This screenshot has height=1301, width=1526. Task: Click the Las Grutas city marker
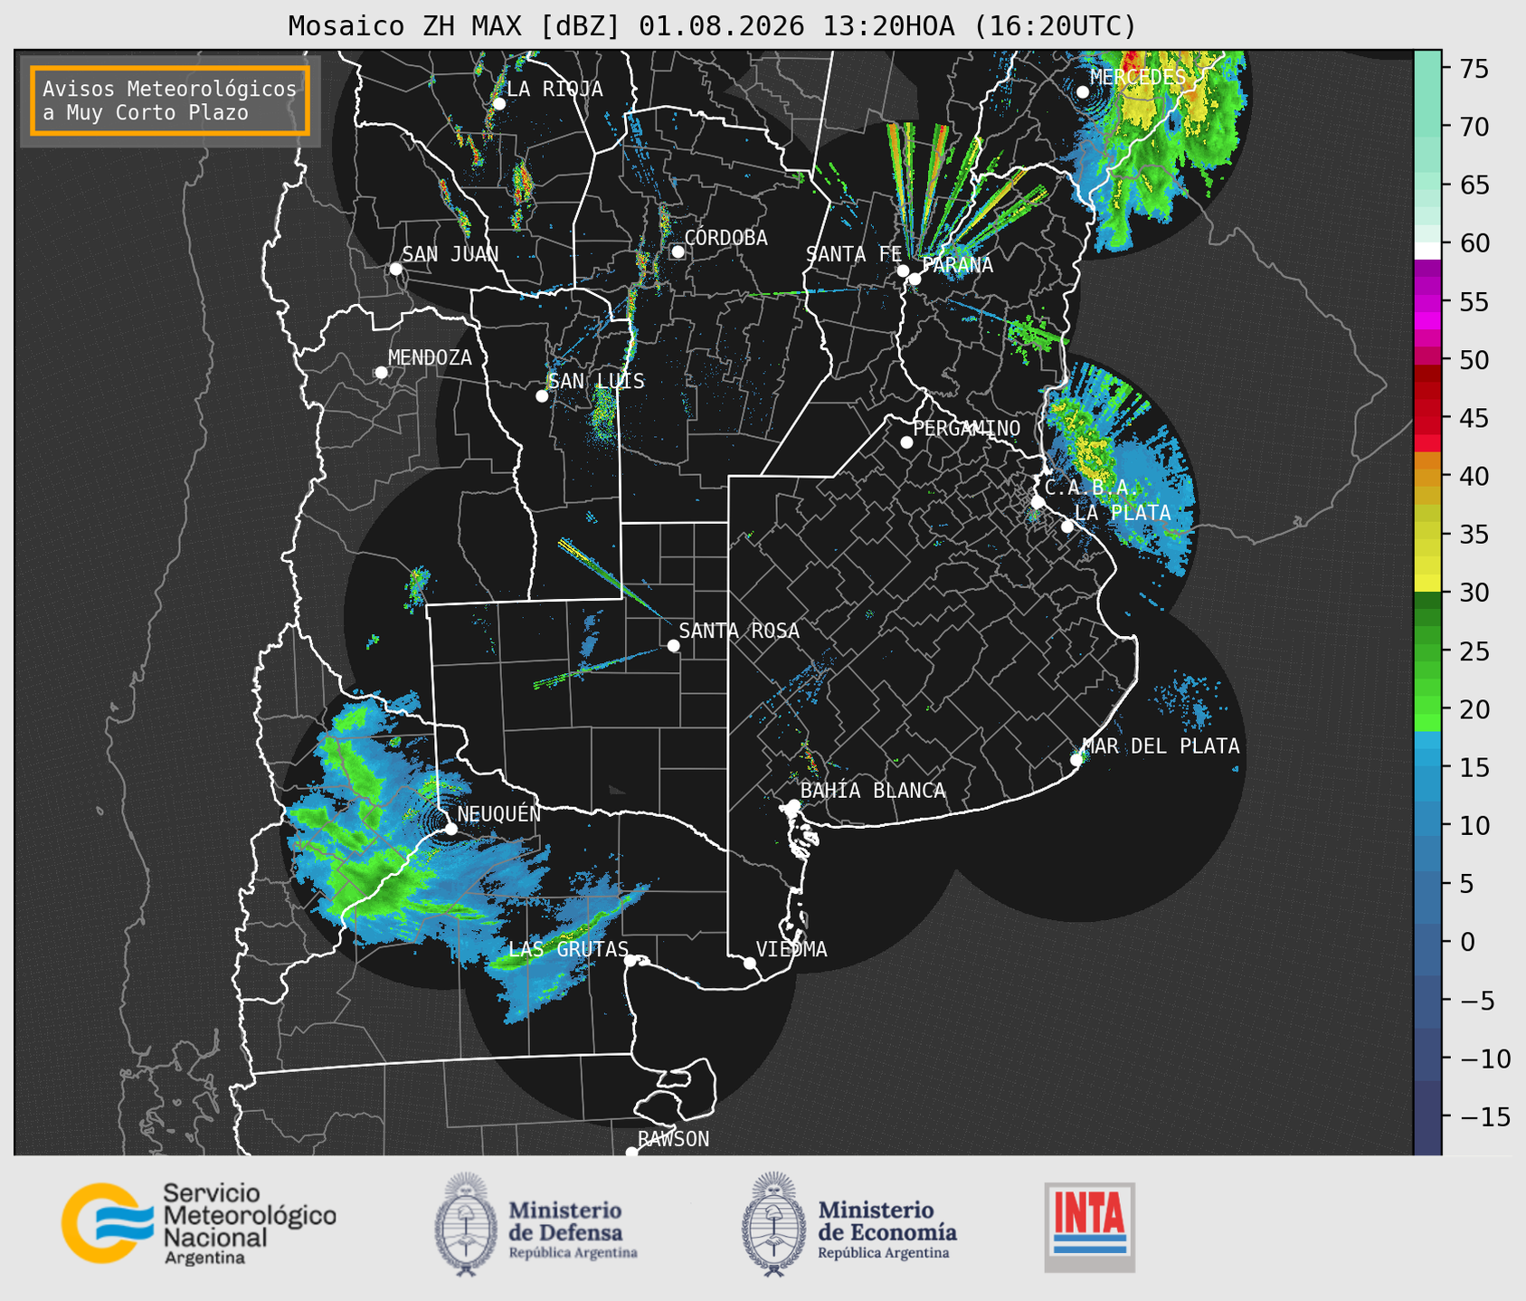coord(630,960)
